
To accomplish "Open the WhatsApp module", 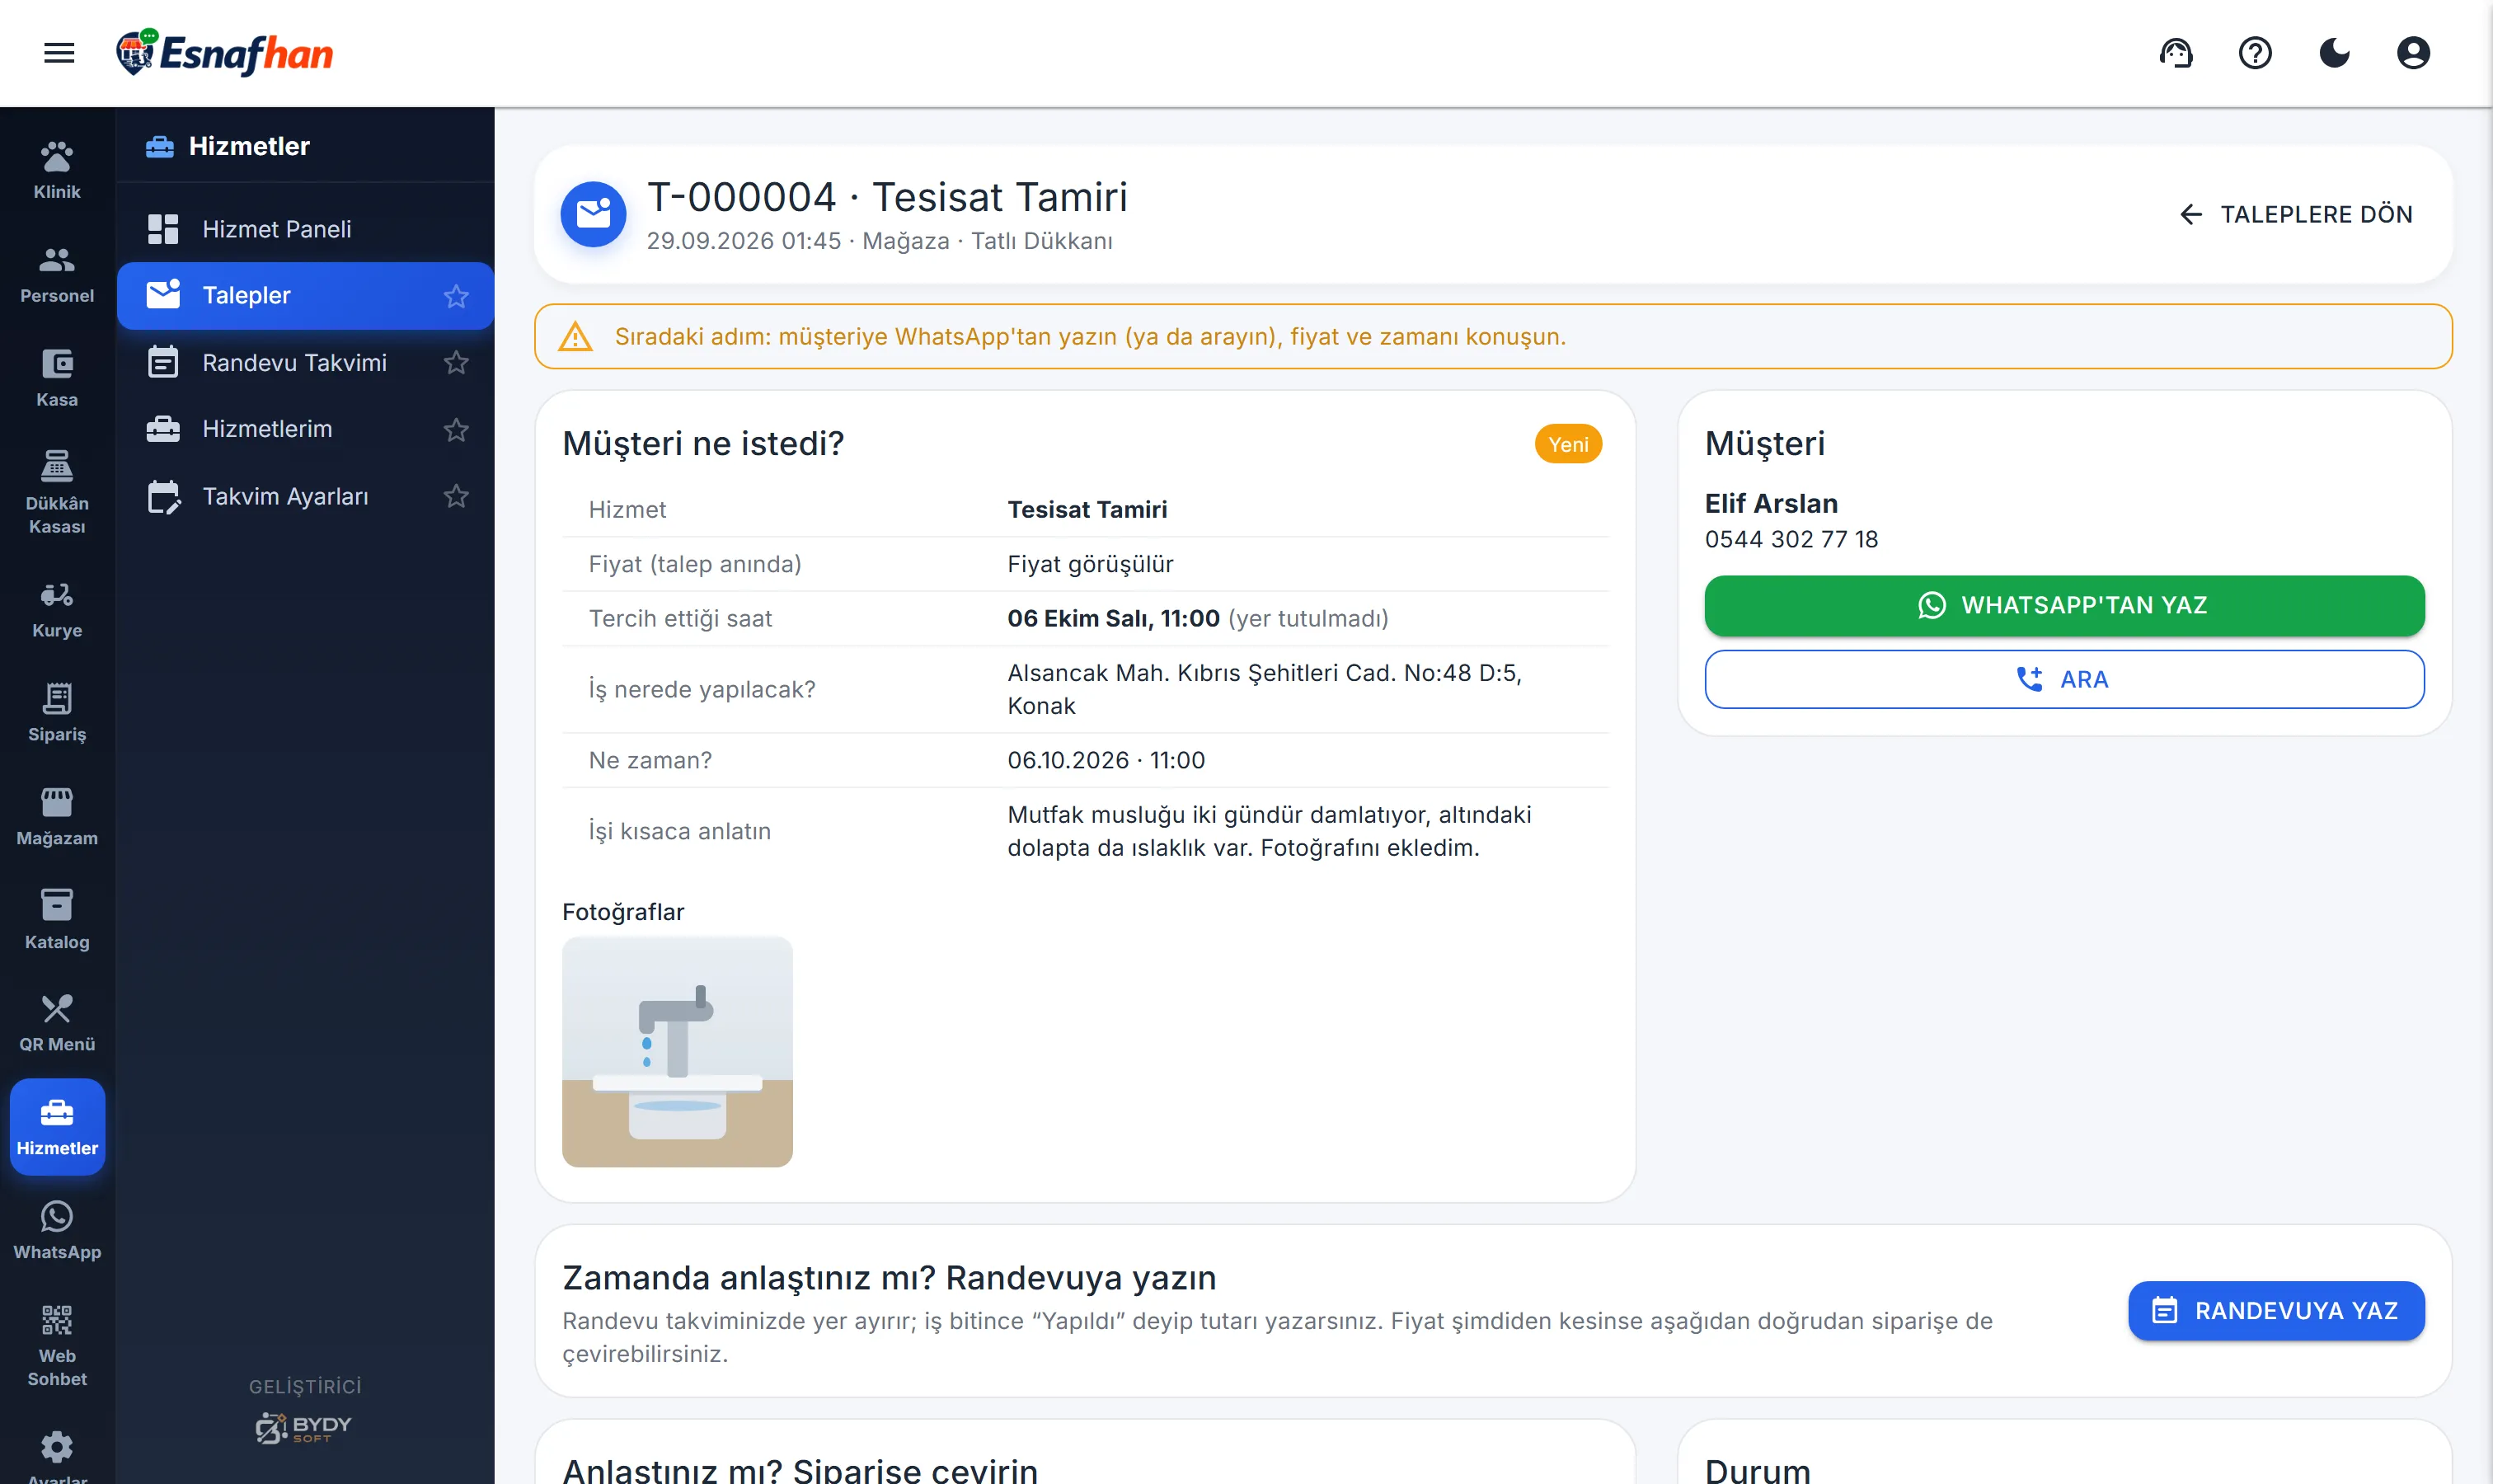I will tap(57, 1231).
